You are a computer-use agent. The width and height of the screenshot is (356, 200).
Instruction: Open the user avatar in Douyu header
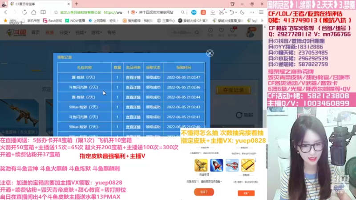tap(250, 32)
